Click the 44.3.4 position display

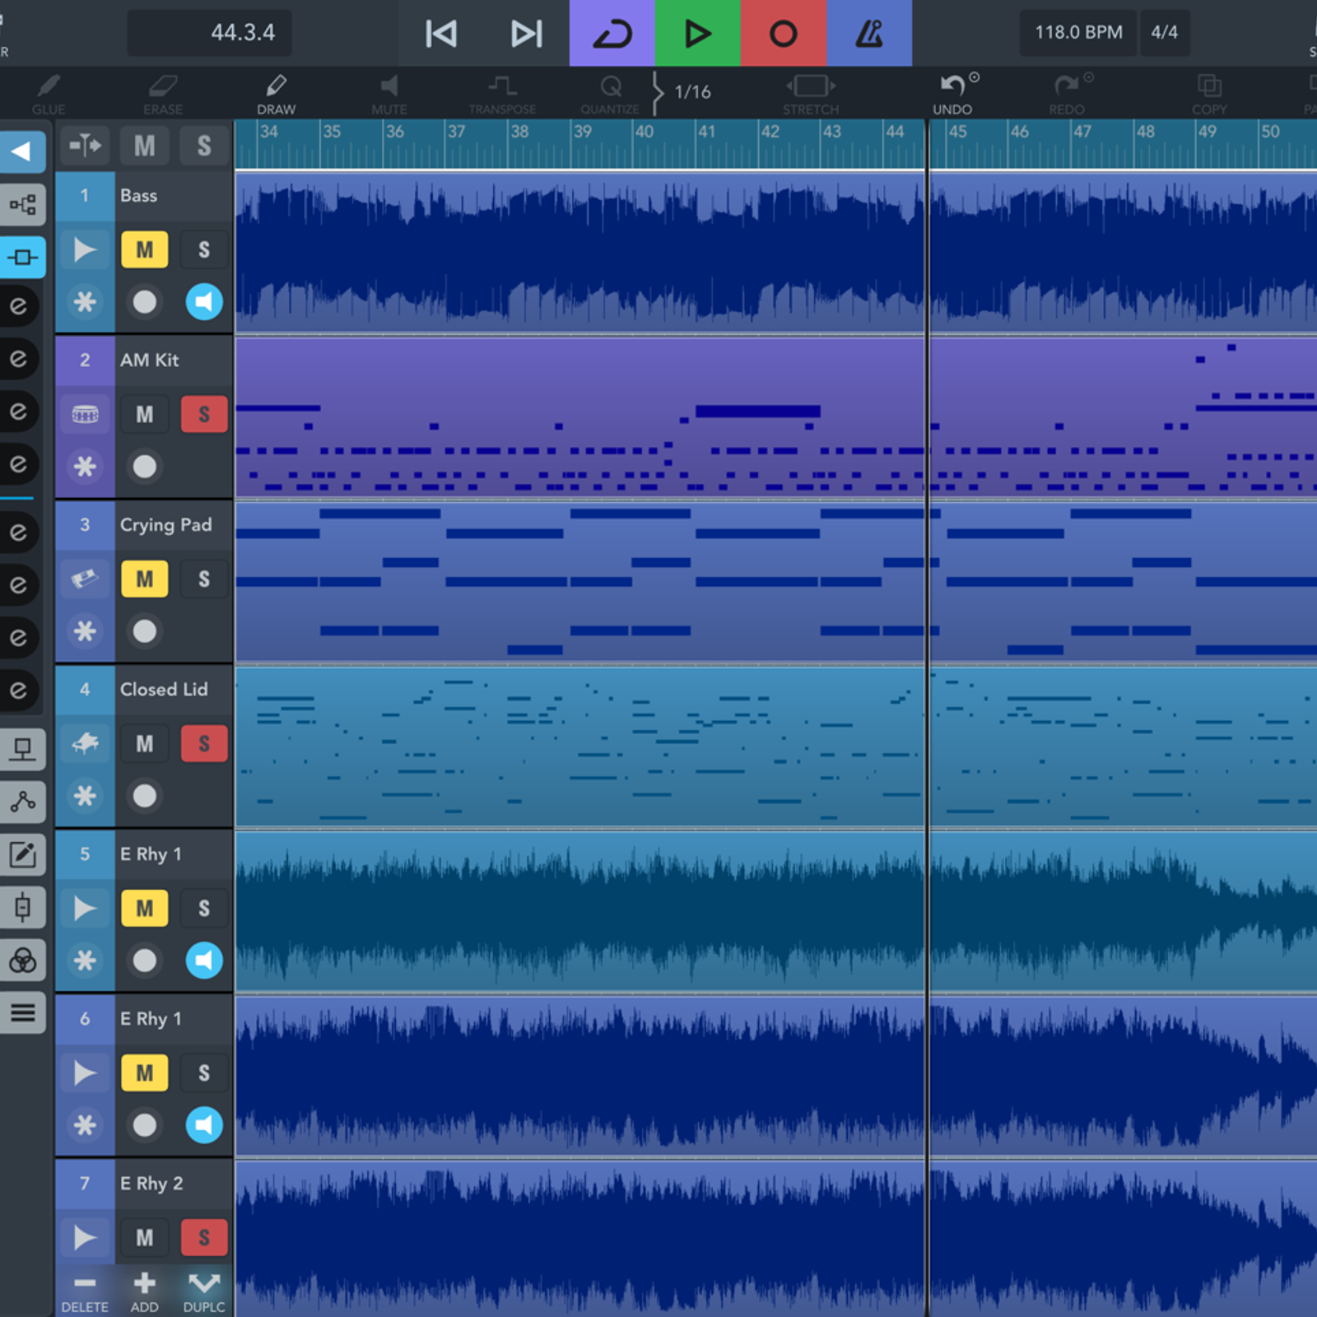210,33
